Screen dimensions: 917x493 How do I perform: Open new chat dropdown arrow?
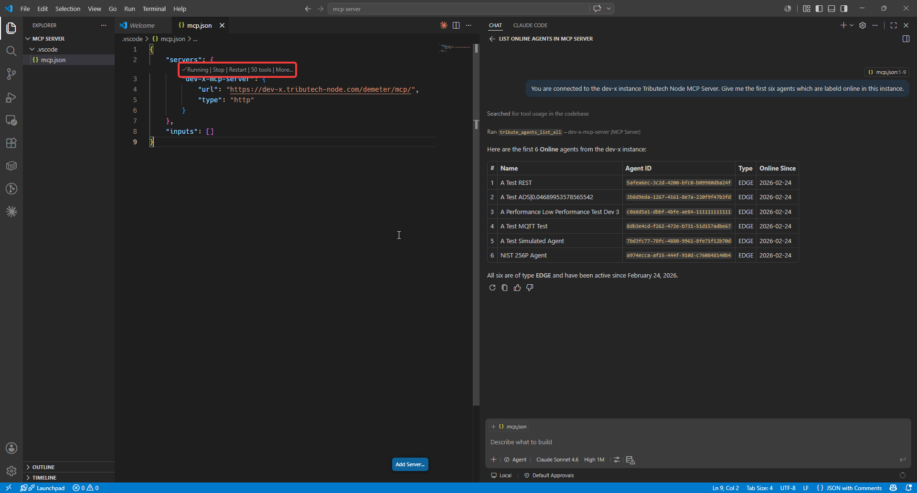click(852, 25)
